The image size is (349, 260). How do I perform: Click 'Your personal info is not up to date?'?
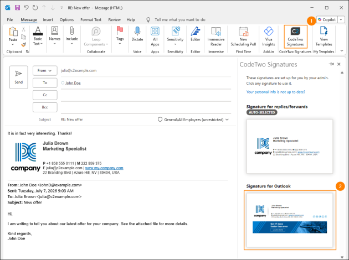point(275,92)
